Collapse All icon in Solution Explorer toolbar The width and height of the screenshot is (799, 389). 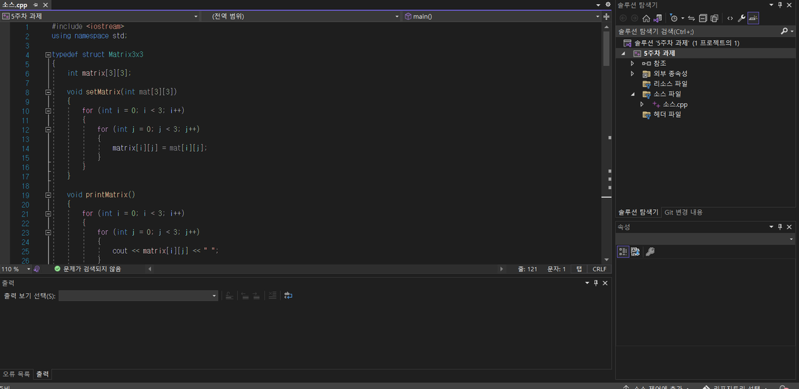point(703,18)
